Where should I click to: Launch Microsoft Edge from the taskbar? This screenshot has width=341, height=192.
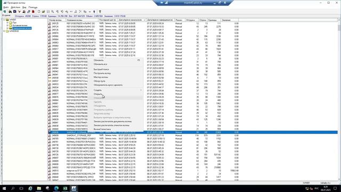point(56,188)
